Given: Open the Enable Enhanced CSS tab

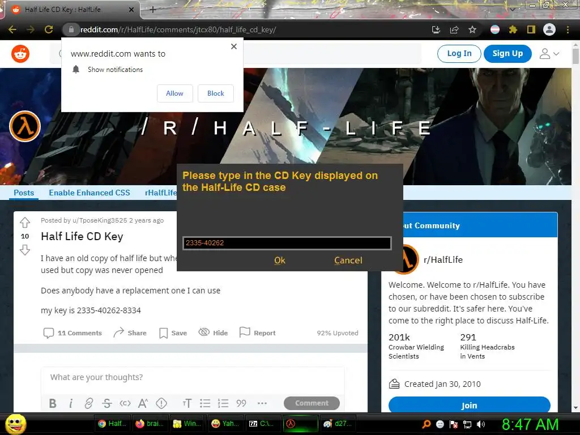Looking at the screenshot, I should [x=89, y=193].
